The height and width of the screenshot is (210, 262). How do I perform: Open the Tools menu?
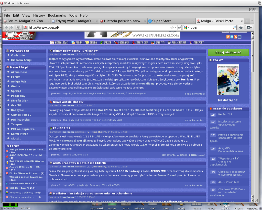73,15
